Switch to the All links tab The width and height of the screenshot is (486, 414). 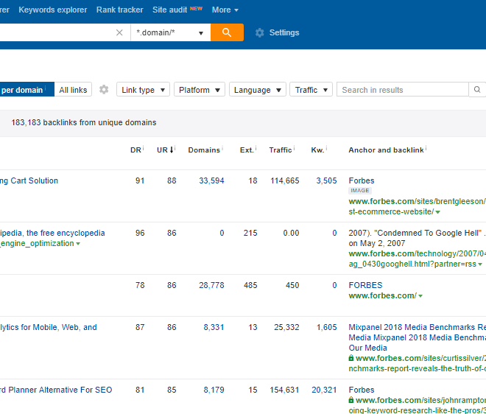tap(73, 90)
